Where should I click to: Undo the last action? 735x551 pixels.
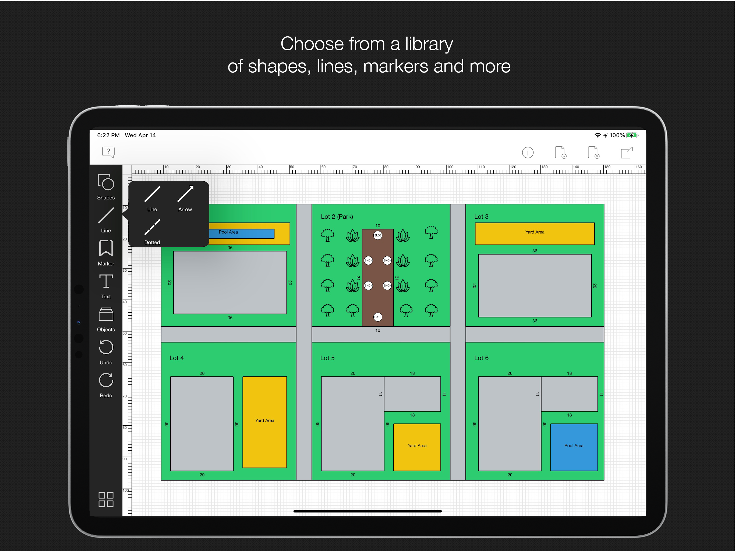[x=106, y=352]
